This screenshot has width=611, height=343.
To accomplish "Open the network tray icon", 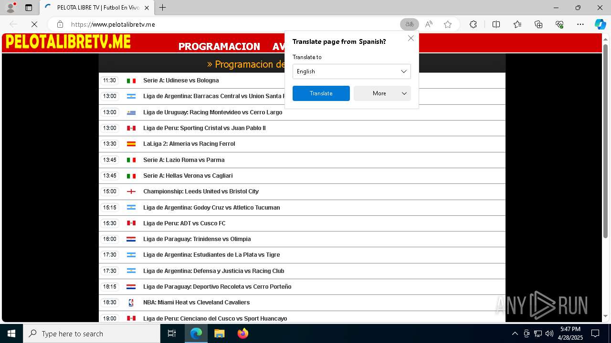I will 538,333.
